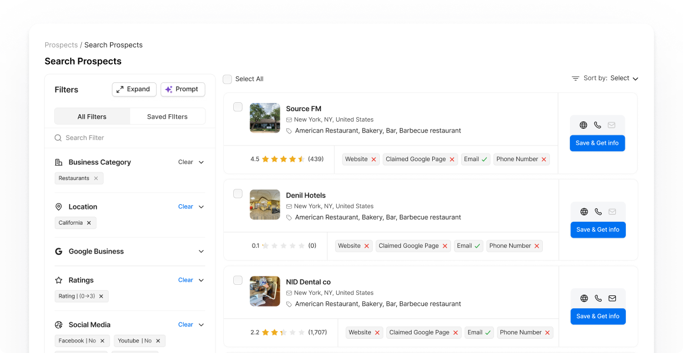This screenshot has width=683, height=353.
Task: Remove the Rating (0→3) filter chip
Action: [101, 297]
